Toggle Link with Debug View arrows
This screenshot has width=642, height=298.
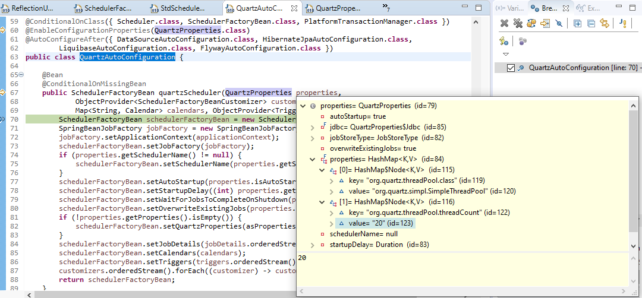605,24
